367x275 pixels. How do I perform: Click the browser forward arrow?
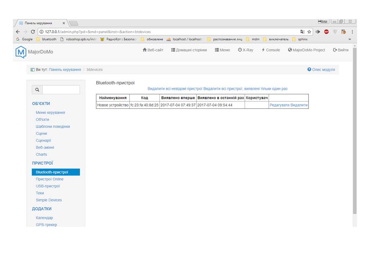(25, 32)
